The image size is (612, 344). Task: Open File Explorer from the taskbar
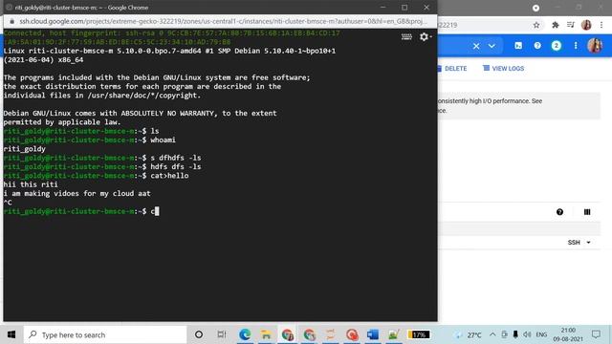[x=267, y=334]
